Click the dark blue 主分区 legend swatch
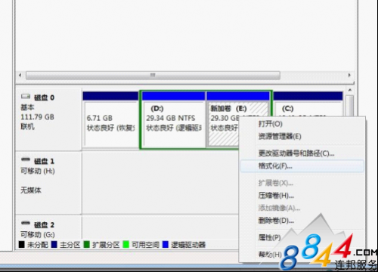The width and height of the screenshot is (378, 272). 54,244
